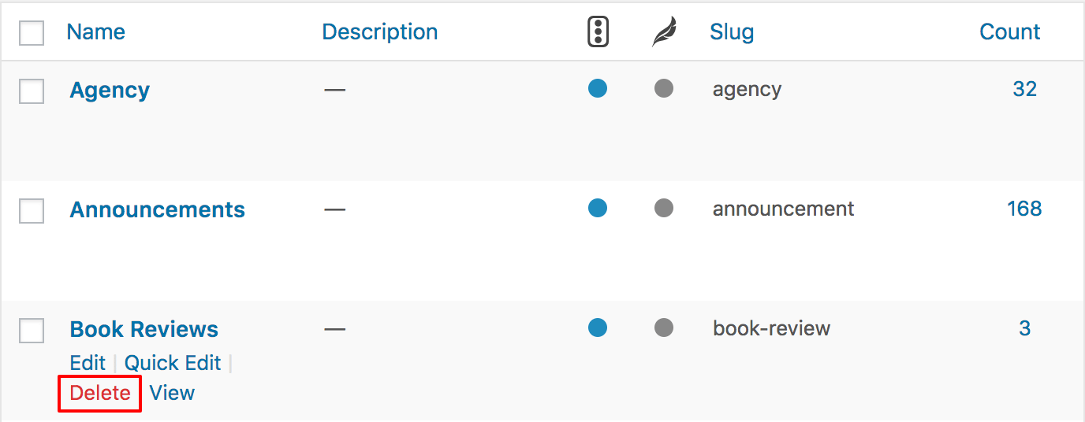Screen dimensions: 1085x422
Task: Click the gray readability dot for Book Reviews
Action: click(664, 328)
